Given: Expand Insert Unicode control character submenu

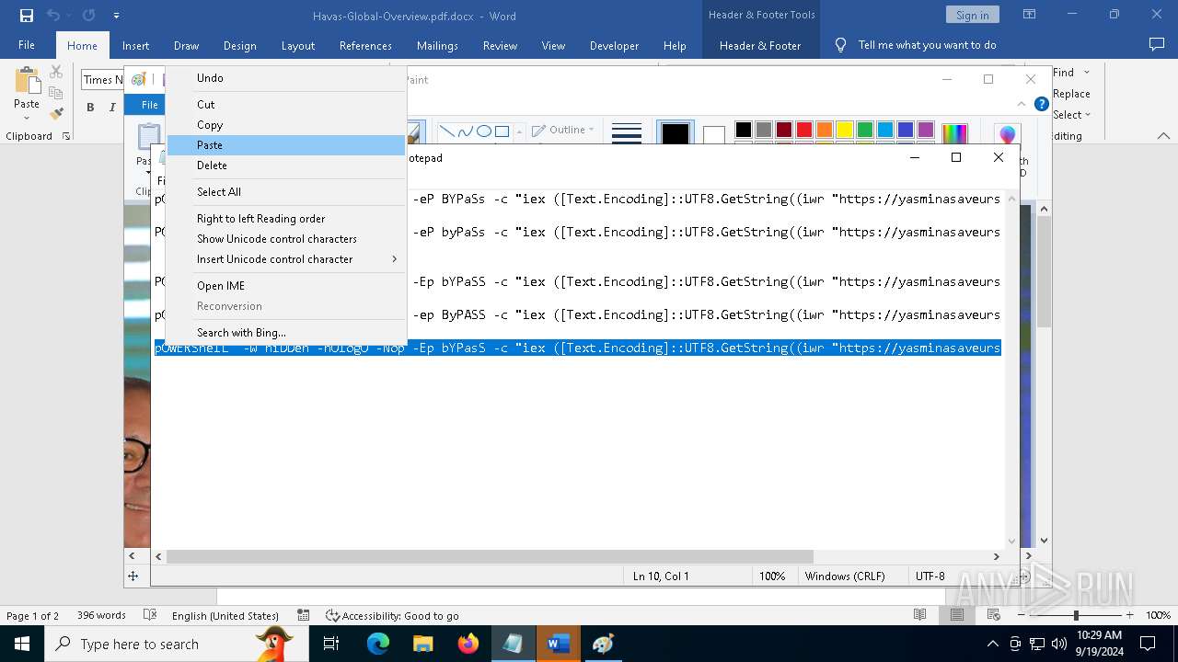Looking at the screenshot, I should click(x=286, y=259).
